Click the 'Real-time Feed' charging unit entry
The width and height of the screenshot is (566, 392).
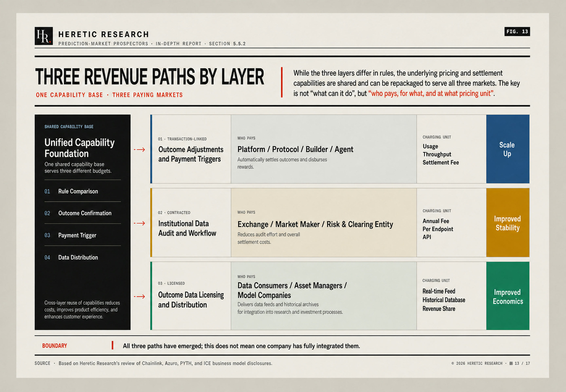439,291
